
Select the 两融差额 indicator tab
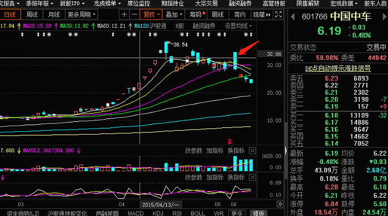pos(107,213)
